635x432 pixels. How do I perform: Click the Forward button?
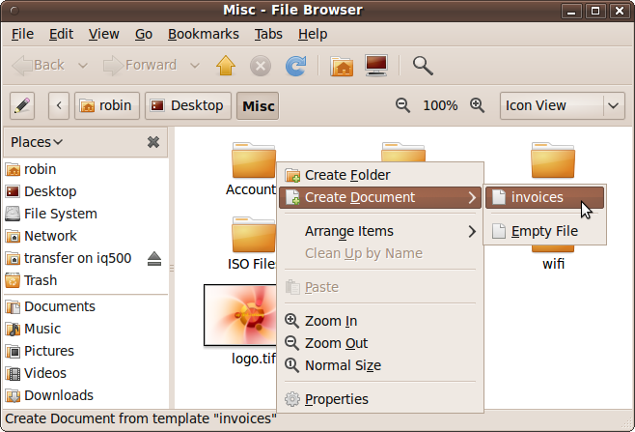click(x=140, y=66)
